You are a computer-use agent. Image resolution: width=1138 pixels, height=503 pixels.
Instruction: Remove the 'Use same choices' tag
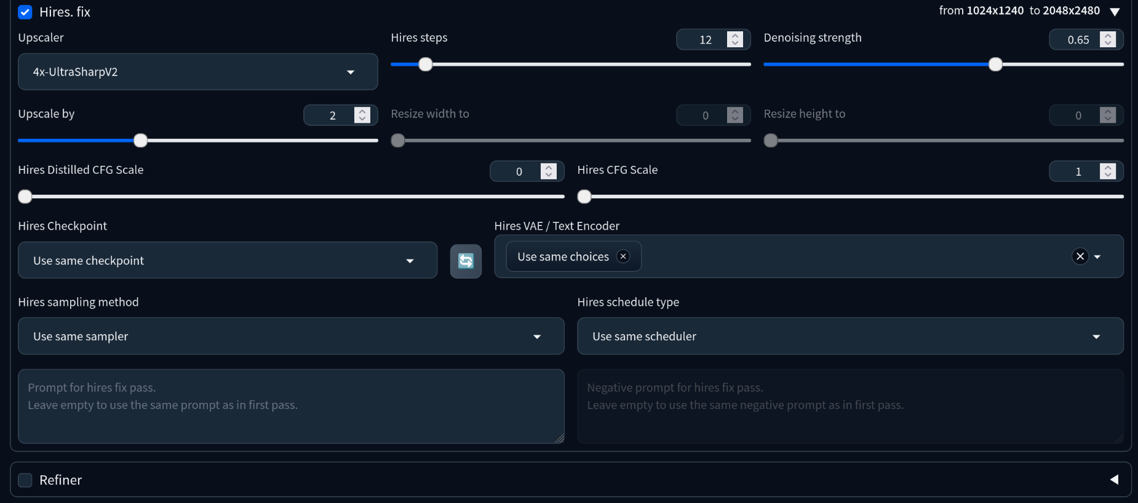pyautogui.click(x=623, y=257)
